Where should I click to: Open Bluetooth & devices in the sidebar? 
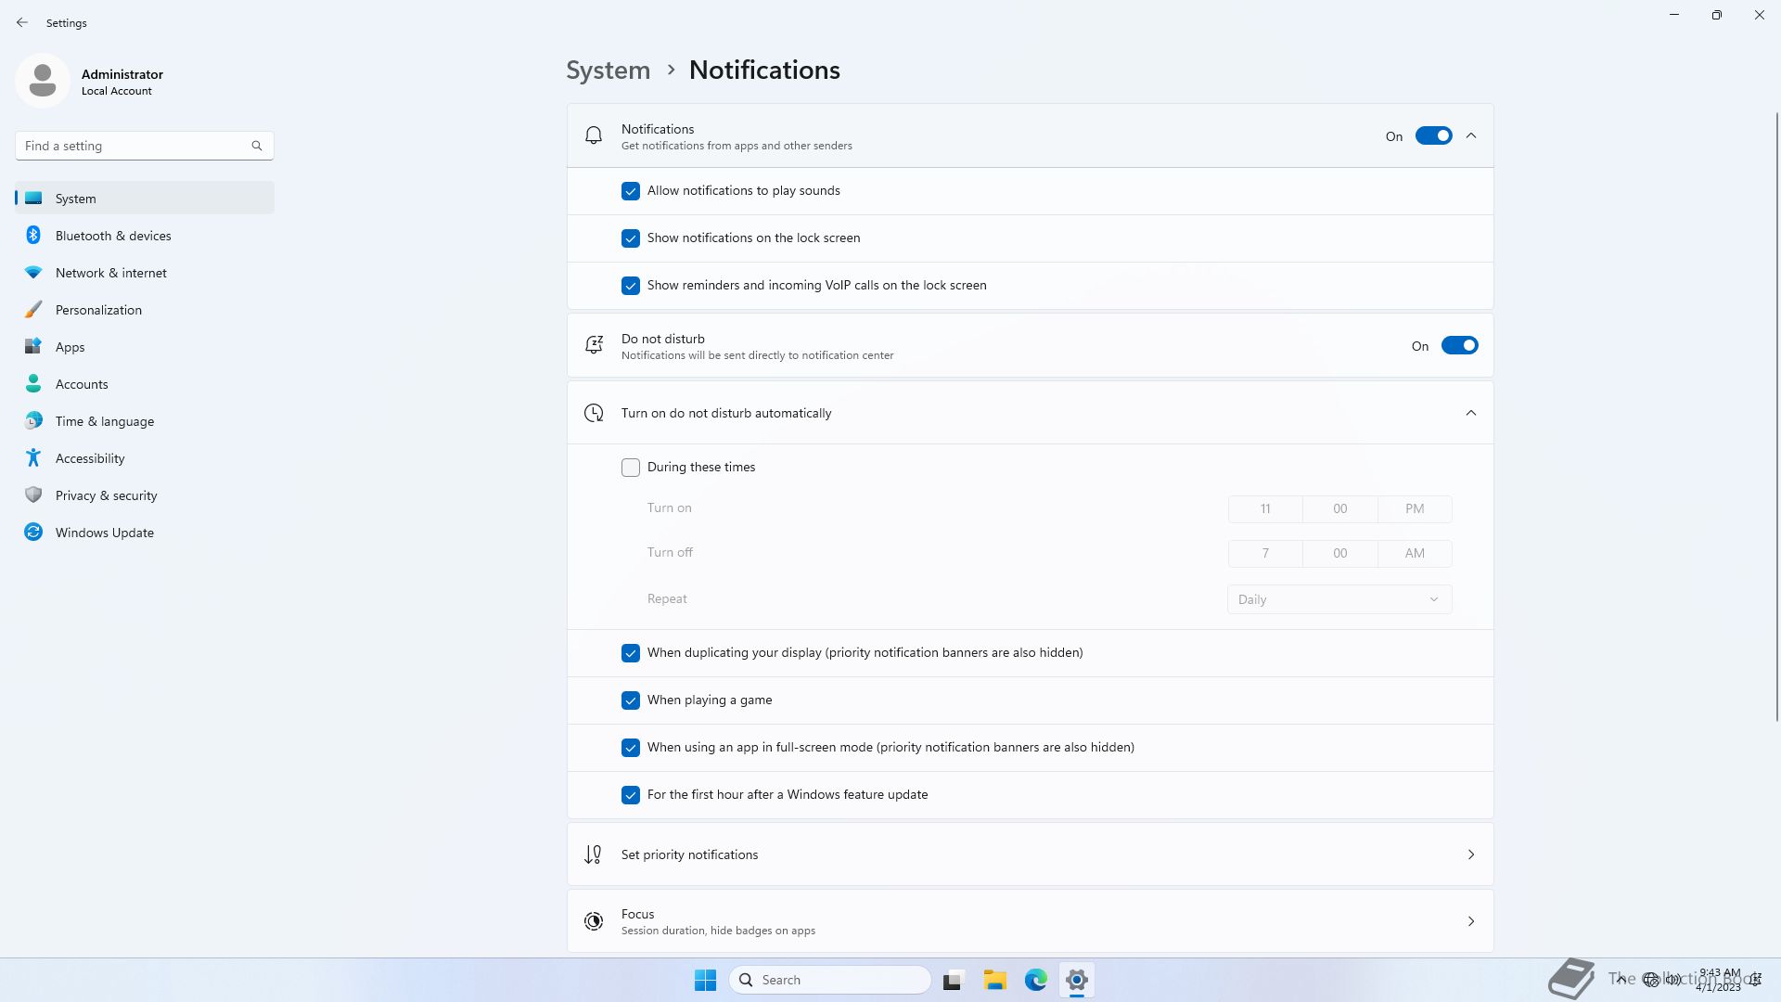click(x=113, y=236)
